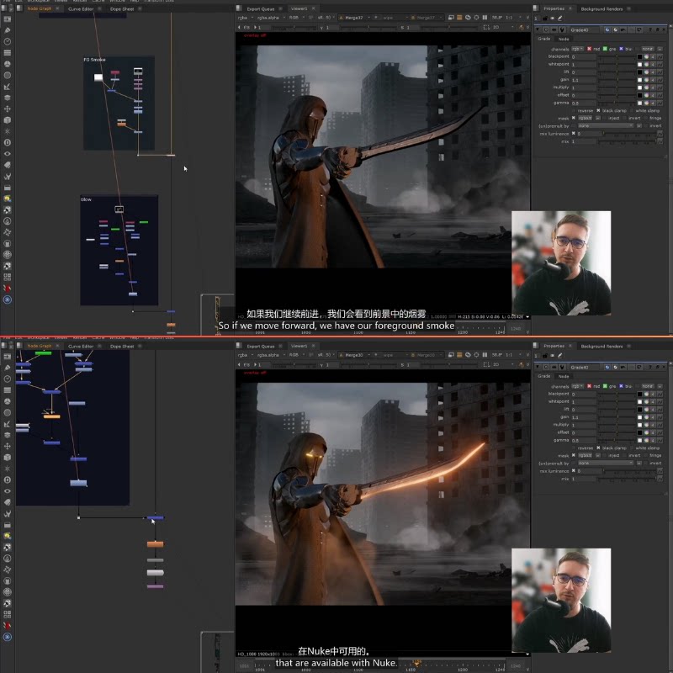Screen dimensions: 673x673
Task: Click the pause icon in Merge30 viewer toolbar
Action: [485, 355]
